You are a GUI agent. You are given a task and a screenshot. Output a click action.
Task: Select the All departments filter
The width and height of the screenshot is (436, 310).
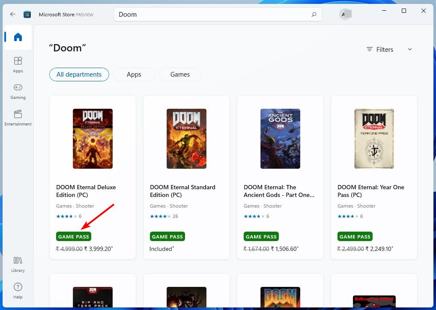[x=79, y=75]
